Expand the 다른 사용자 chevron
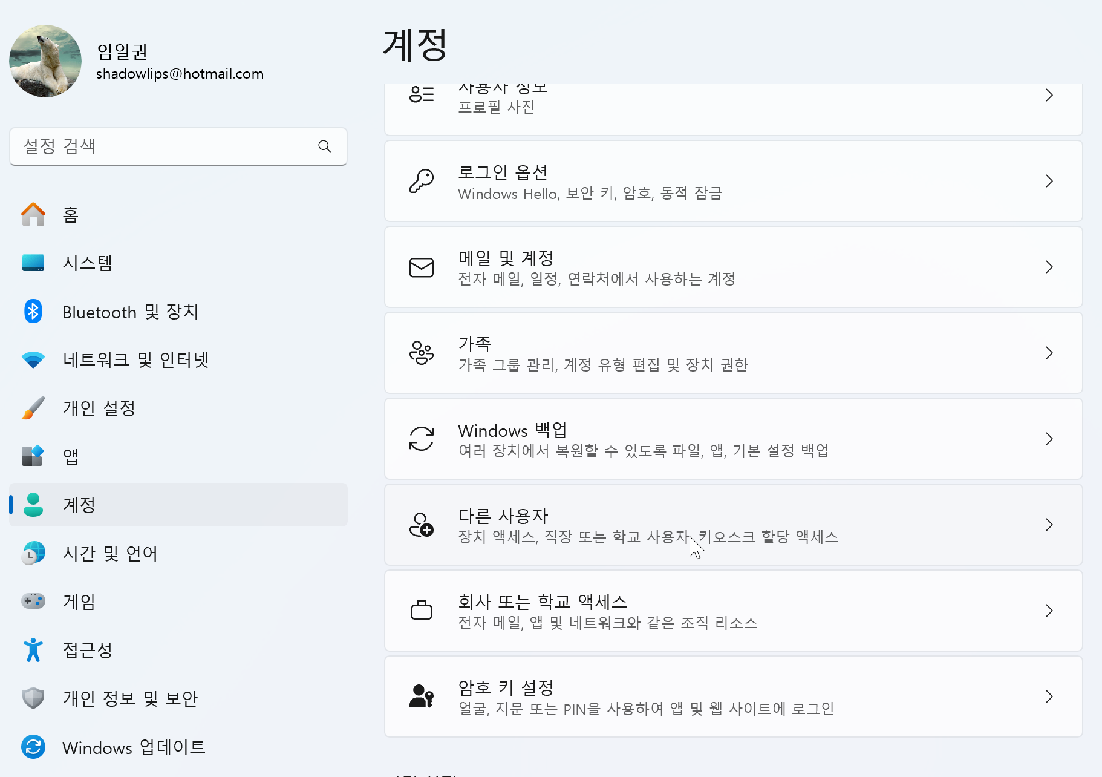The width and height of the screenshot is (1102, 777). pos(1049,525)
